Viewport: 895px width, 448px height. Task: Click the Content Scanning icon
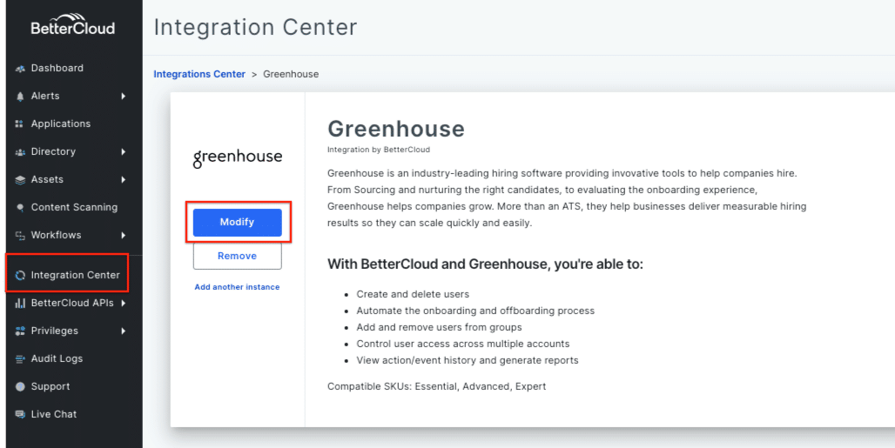tap(20, 207)
